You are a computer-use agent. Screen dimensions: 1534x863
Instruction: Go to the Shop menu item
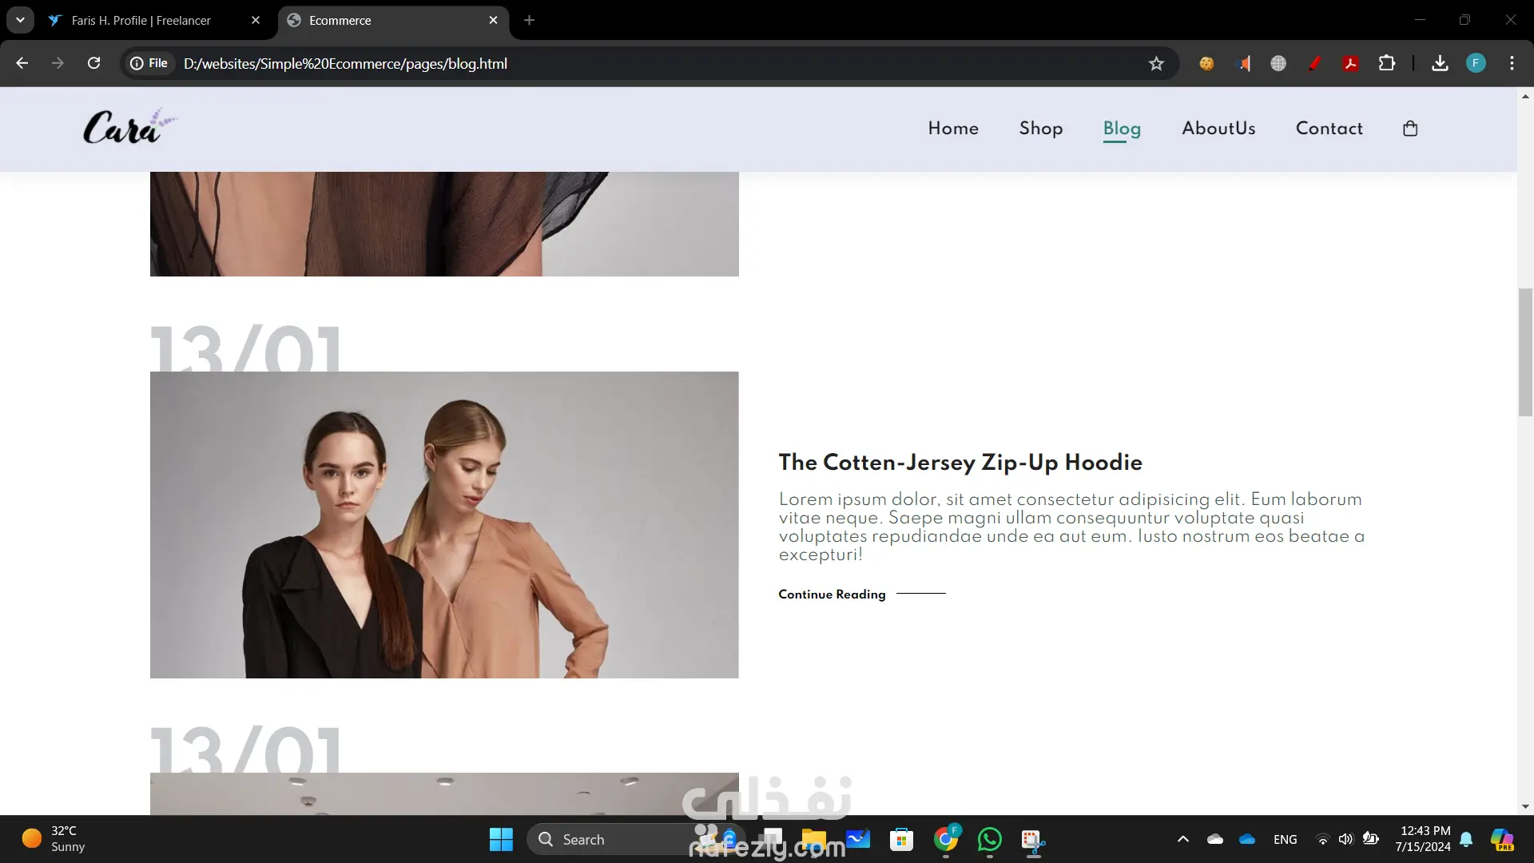click(x=1040, y=129)
